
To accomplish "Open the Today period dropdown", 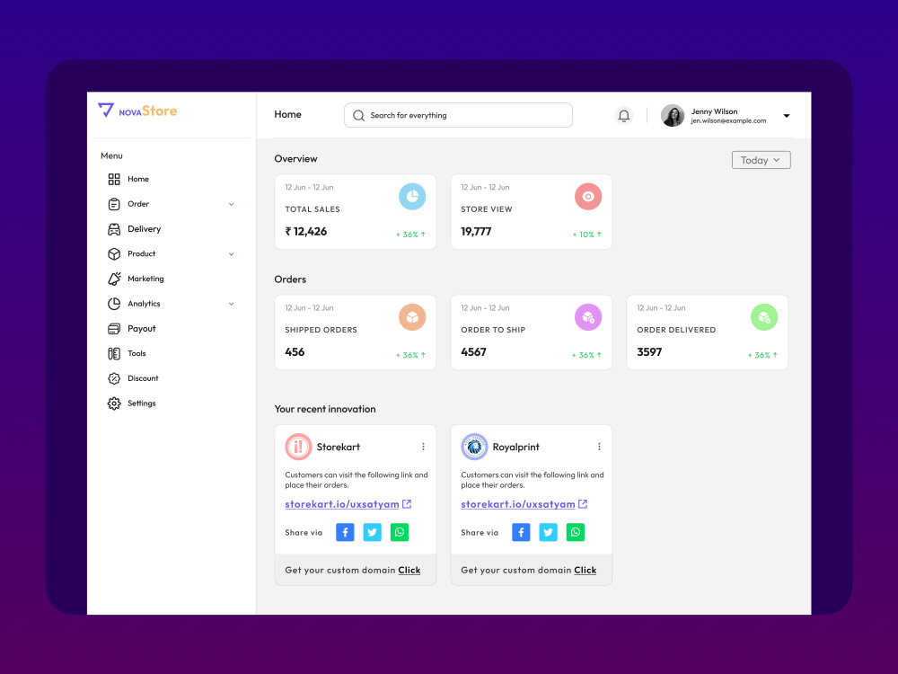I will [762, 161].
